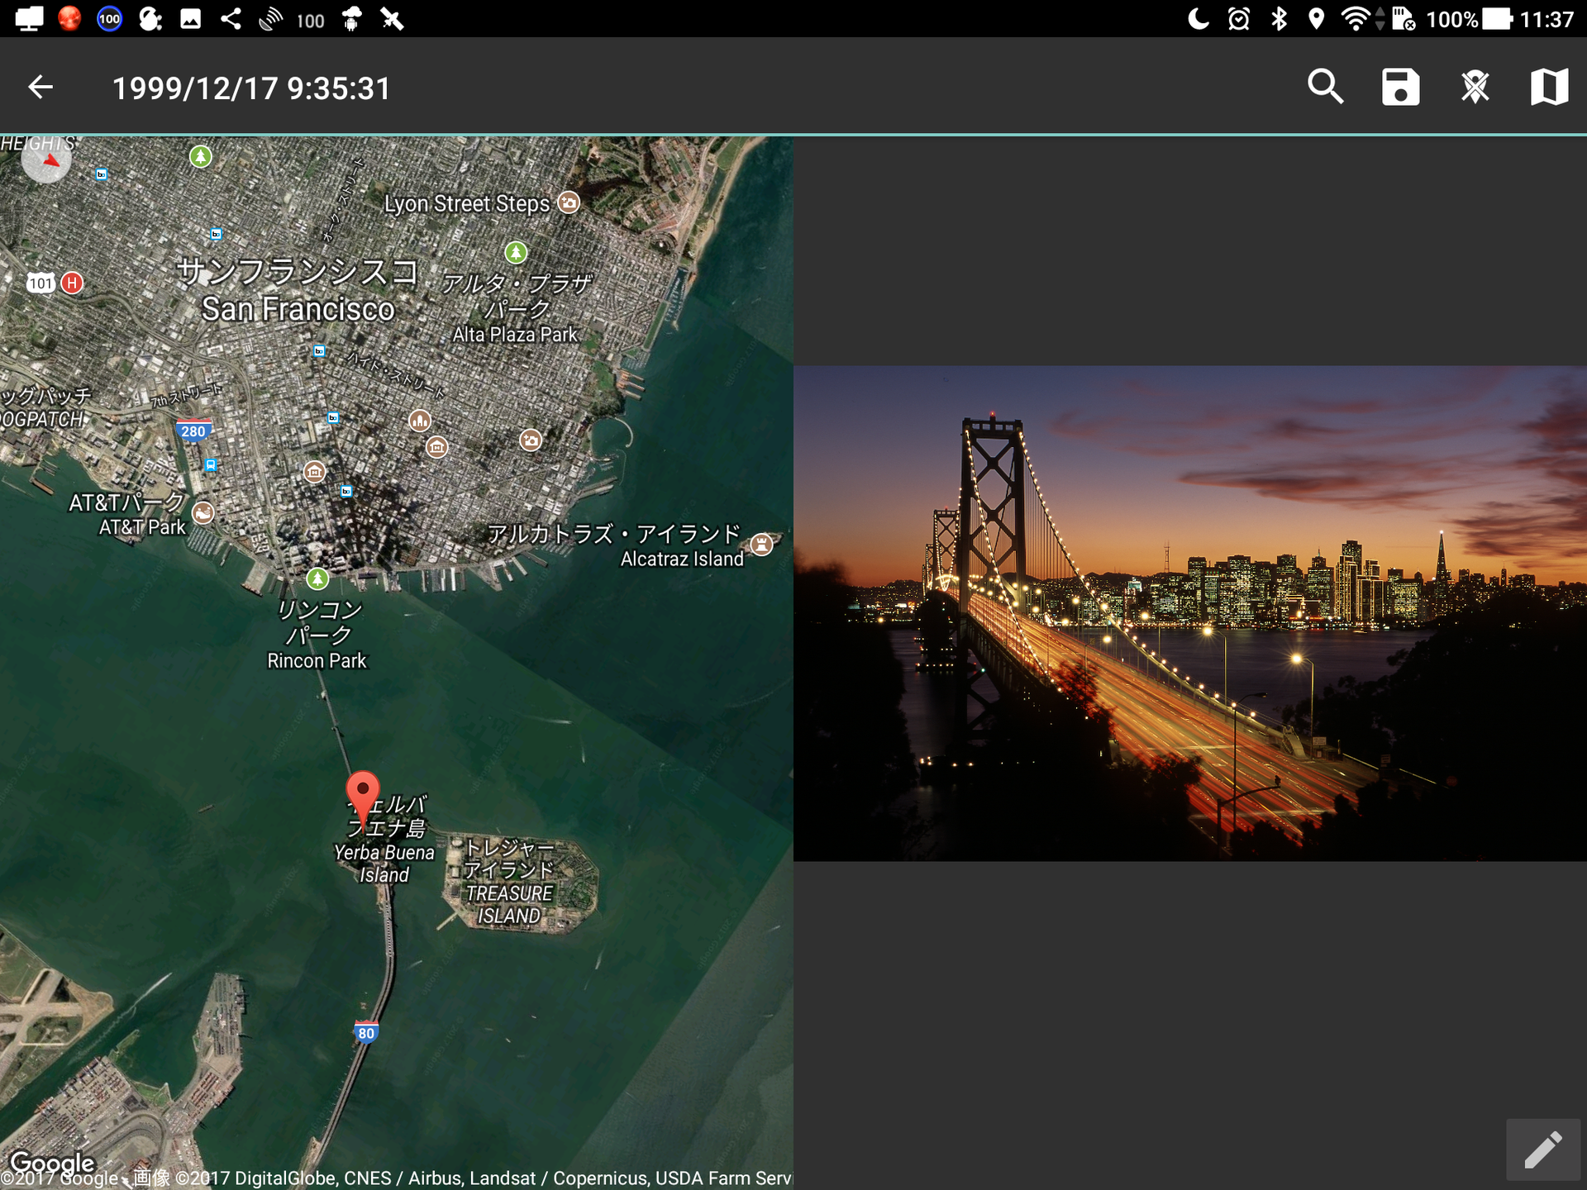Open the map view icon
1587x1190 pixels.
click(1549, 87)
